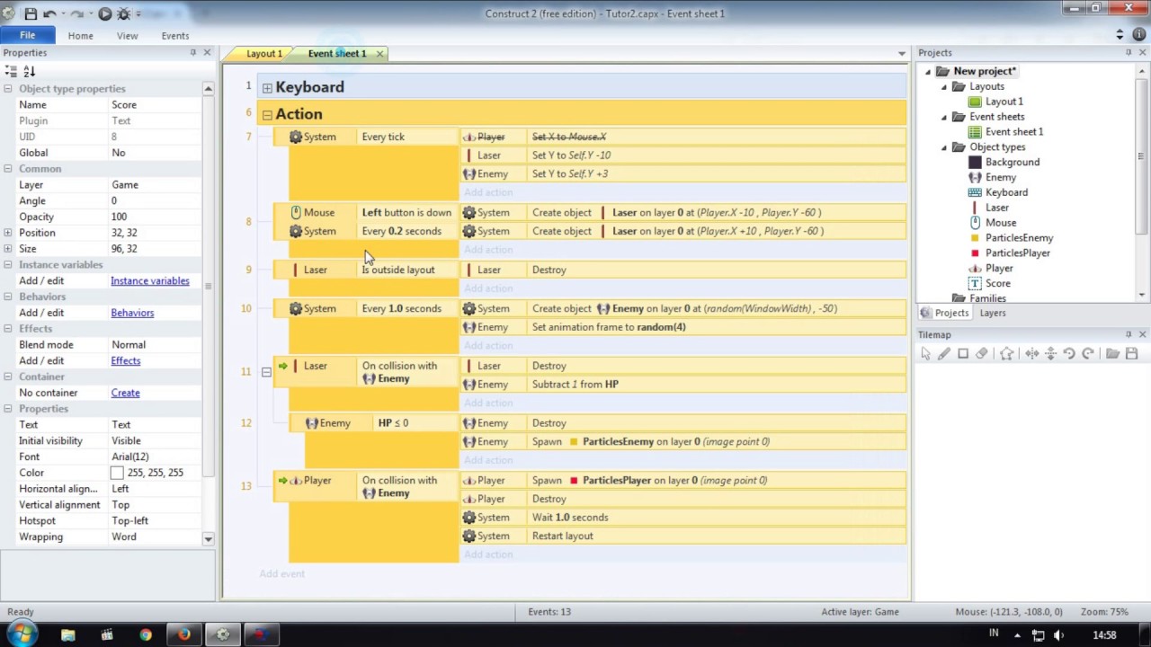Open the open-tabs list dropdown arrow
This screenshot has width=1151, height=647.
[902, 54]
